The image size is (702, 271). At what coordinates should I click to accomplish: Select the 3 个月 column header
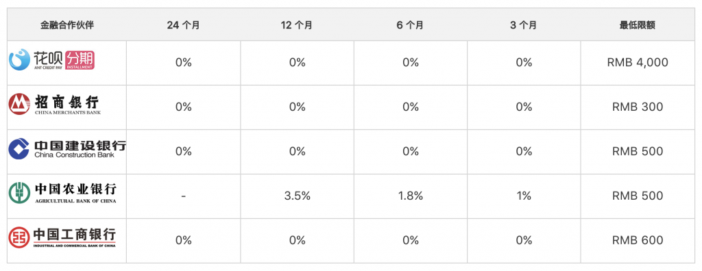(x=523, y=25)
